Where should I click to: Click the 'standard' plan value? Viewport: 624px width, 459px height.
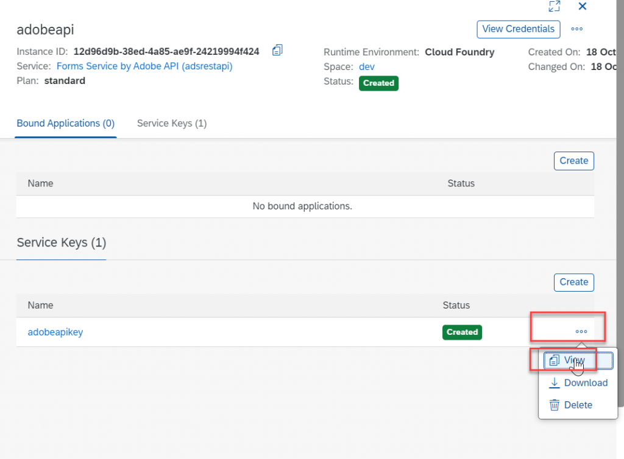[x=65, y=81]
